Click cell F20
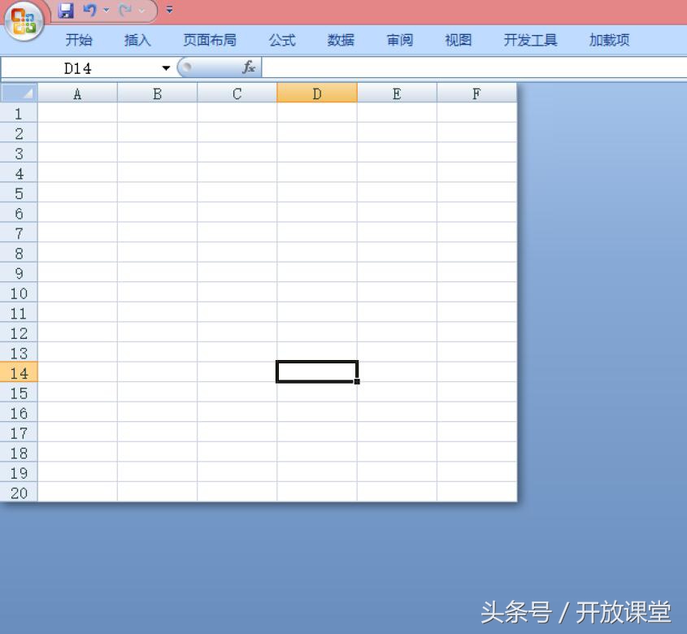Image resolution: width=687 pixels, height=634 pixels. point(476,492)
